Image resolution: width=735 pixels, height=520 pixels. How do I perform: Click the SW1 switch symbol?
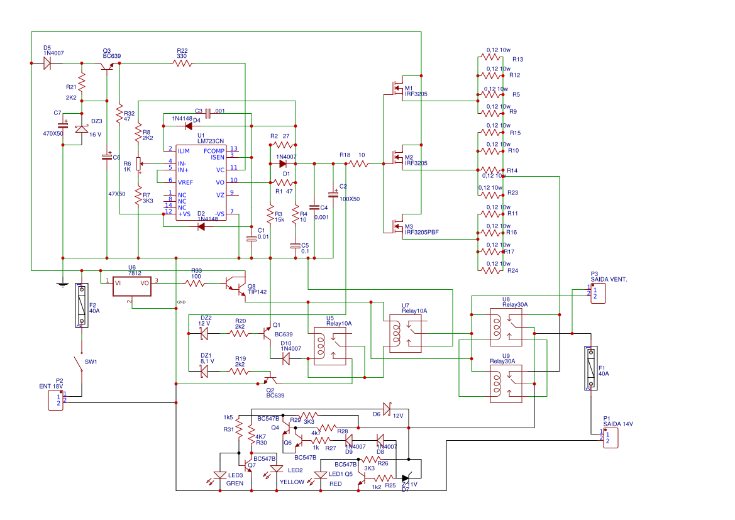pyautogui.click(x=79, y=363)
